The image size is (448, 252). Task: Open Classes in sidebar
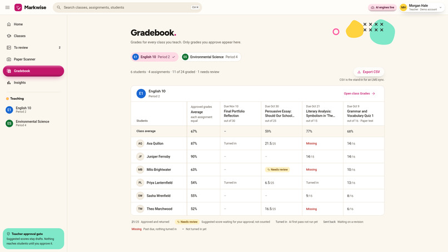pyautogui.click(x=33, y=36)
